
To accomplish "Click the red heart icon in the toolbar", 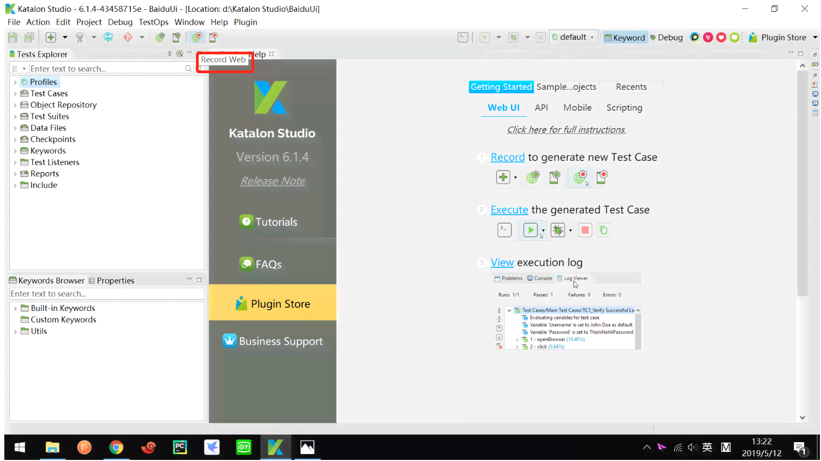I will click(721, 37).
